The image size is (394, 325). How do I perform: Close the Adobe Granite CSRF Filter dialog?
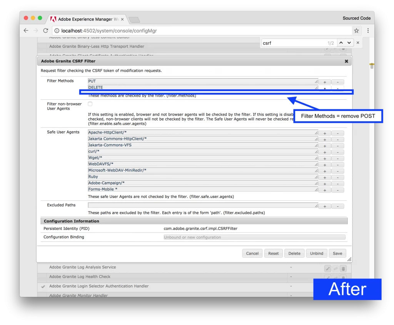pyautogui.click(x=346, y=61)
